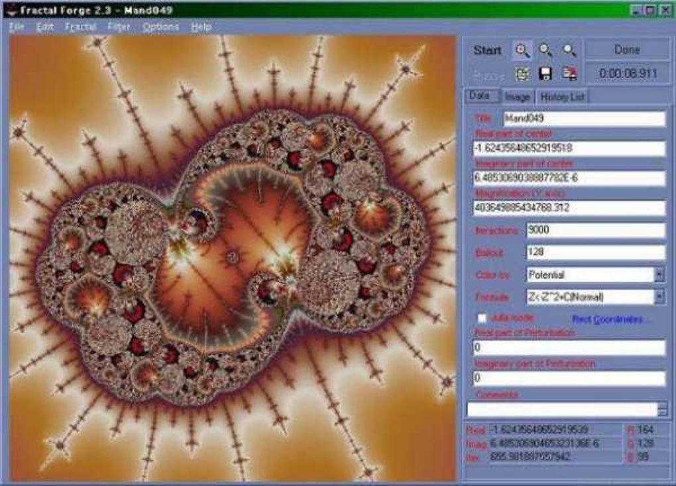676x486 pixels.
Task: Switch to the Data tab
Action: click(x=480, y=95)
